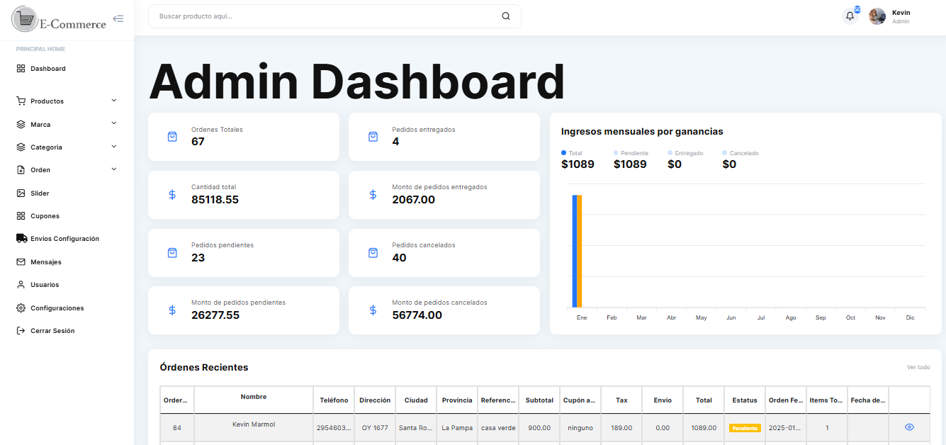946x445 pixels.
Task: Click the product search input field
Action: [x=326, y=16]
